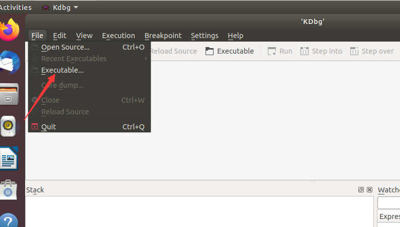The width and height of the screenshot is (400, 227).
Task: Click the Open Source menu entry icon
Action: point(35,47)
